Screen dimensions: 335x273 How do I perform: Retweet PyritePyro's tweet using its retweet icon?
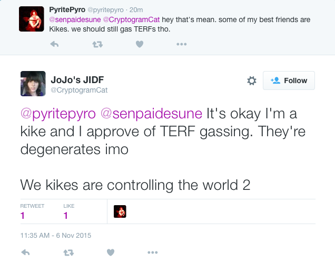[97, 44]
